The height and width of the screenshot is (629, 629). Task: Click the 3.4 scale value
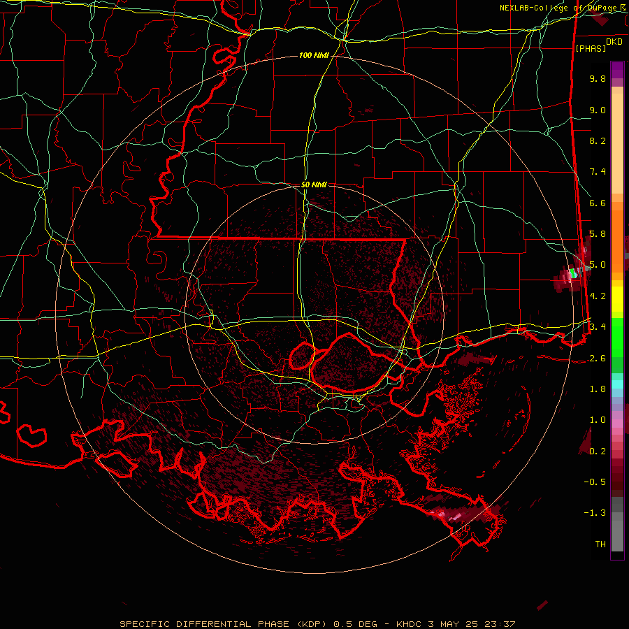tap(598, 326)
